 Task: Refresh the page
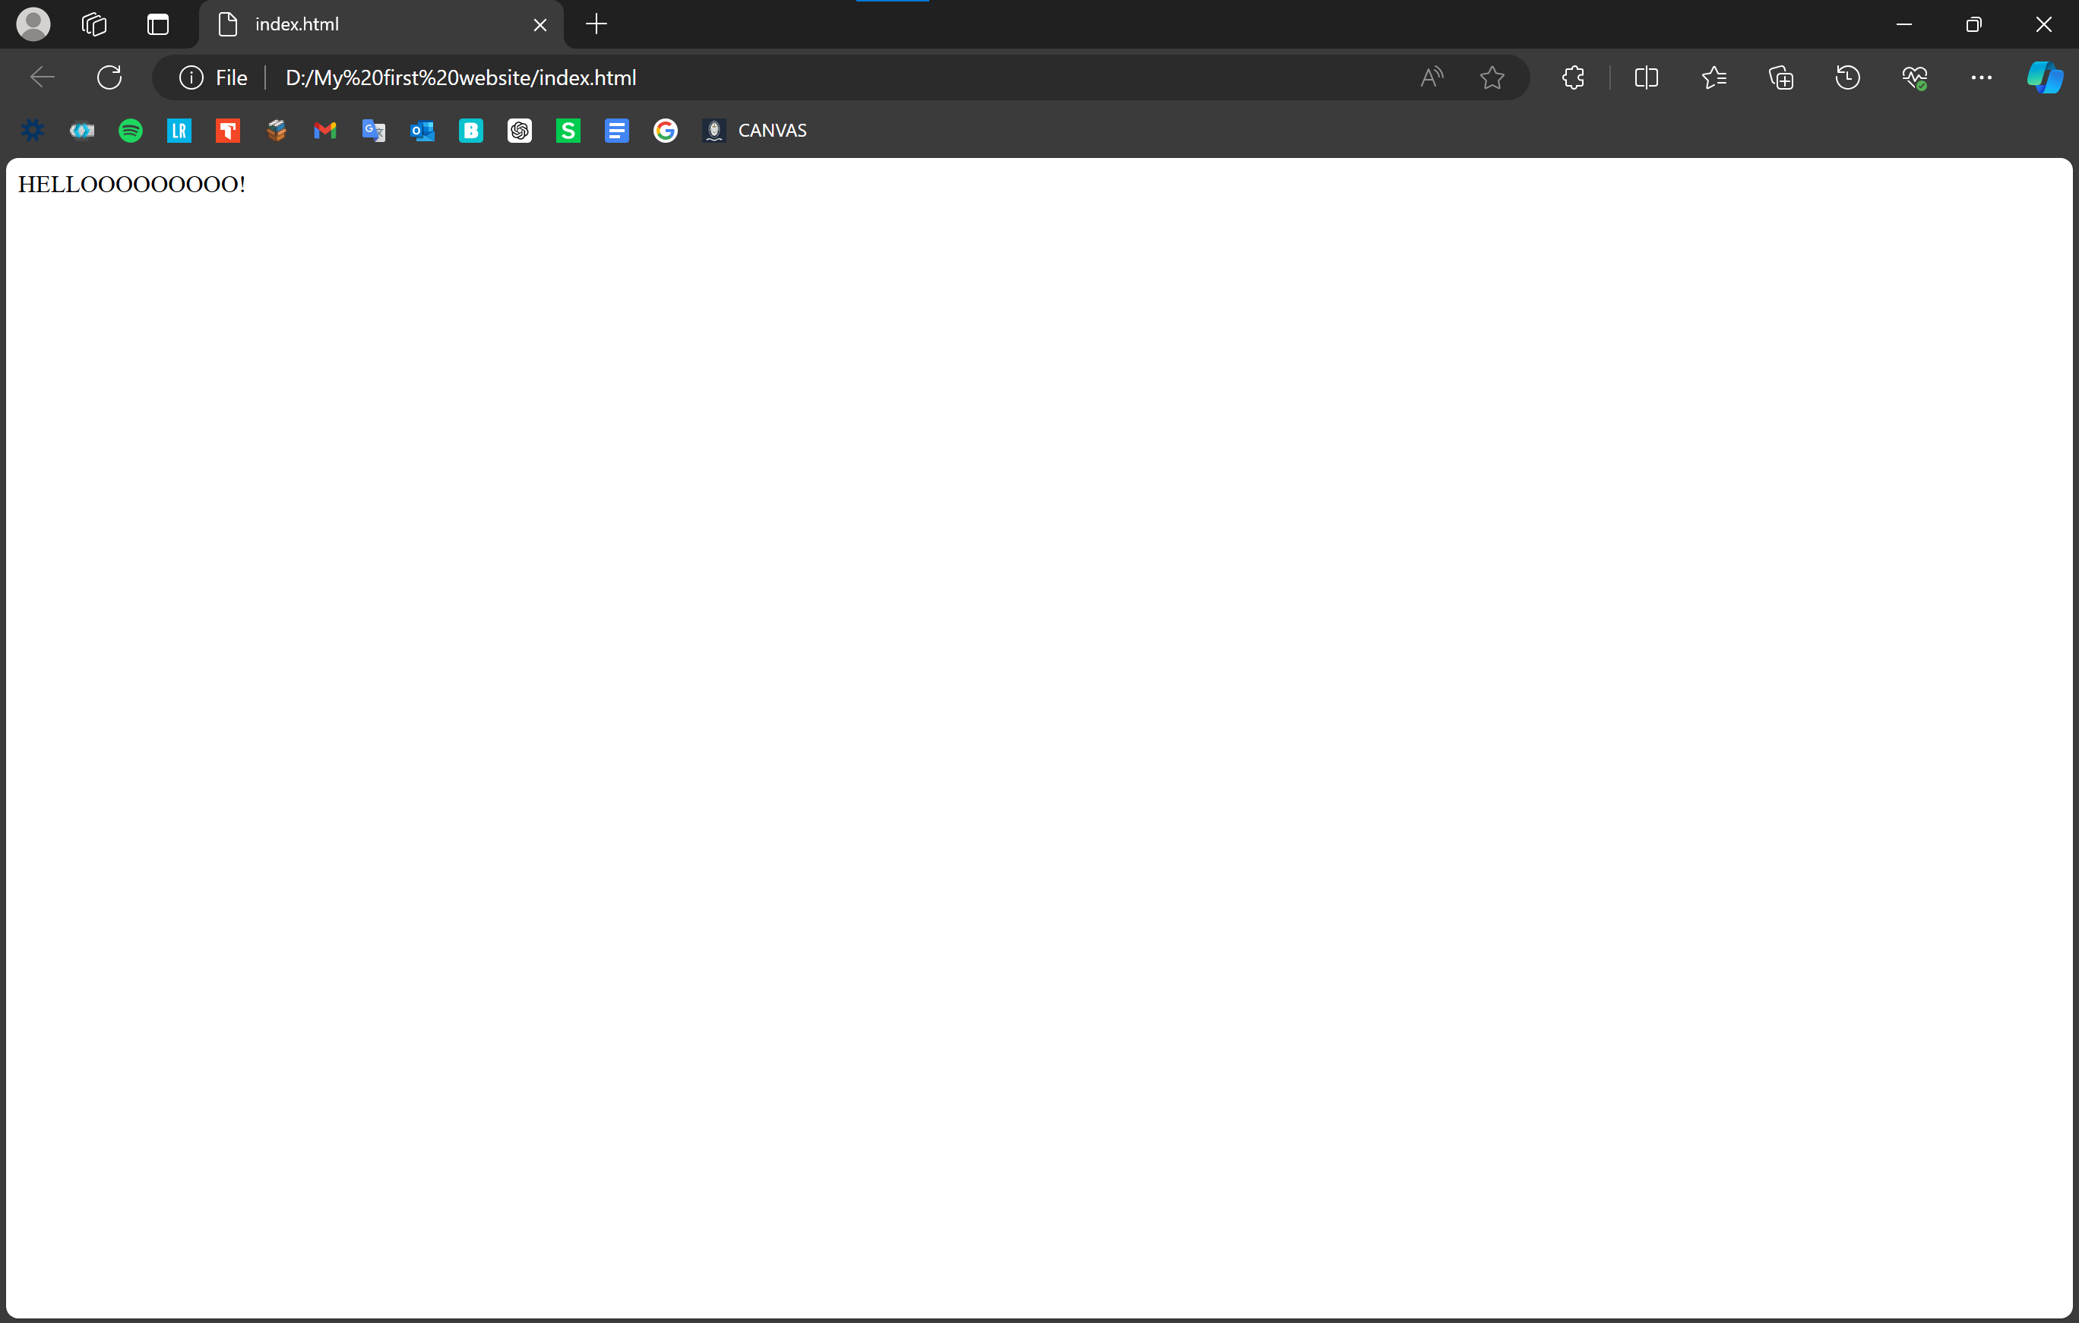[x=109, y=77]
